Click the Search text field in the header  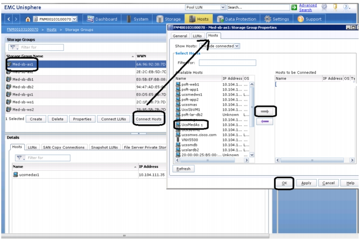pos(258,8)
